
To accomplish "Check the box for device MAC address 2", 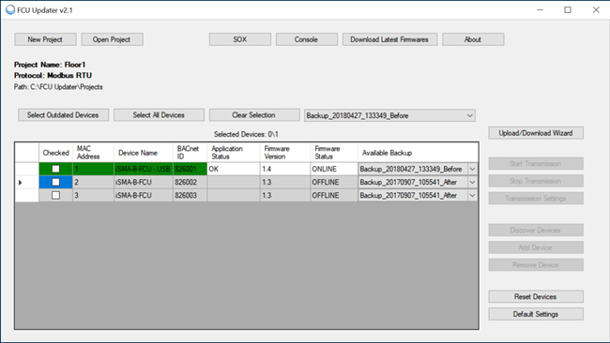I will click(55, 182).
